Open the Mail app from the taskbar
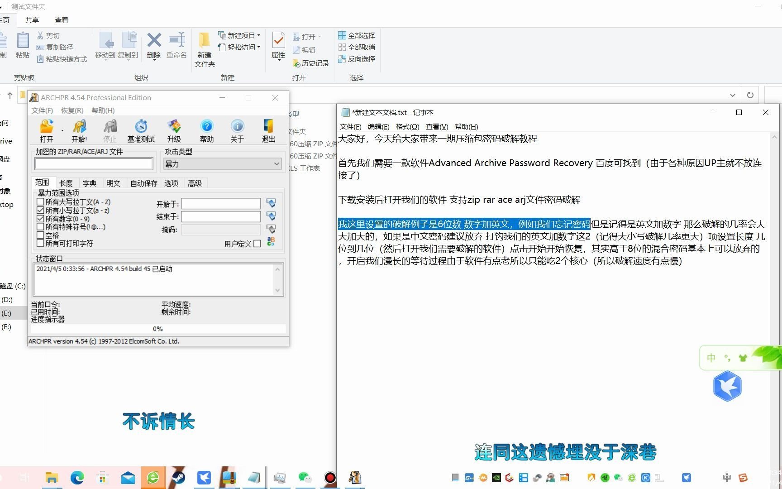 pos(128,477)
